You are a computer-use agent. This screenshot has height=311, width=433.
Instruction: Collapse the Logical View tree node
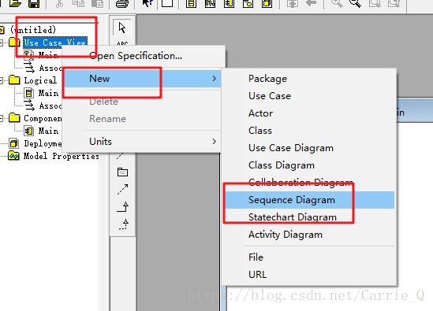[2, 80]
